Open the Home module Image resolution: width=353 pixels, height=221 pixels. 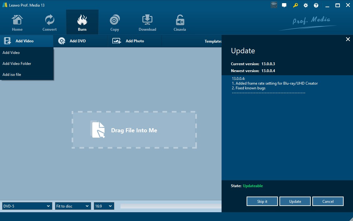click(x=17, y=22)
